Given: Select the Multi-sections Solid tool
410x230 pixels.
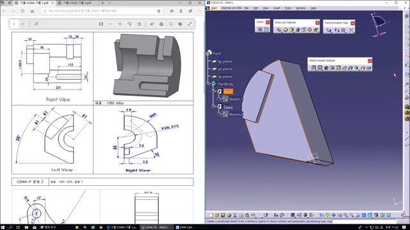Looking at the screenshot, I should pyautogui.click(x=363, y=68).
